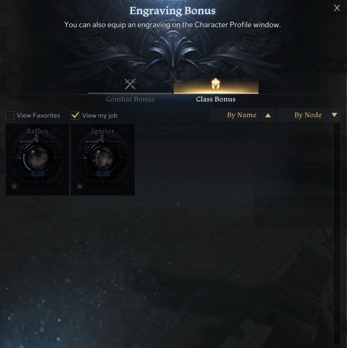The height and width of the screenshot is (348, 347).
Task: Click the By Name ascending arrow
Action: coord(268,115)
